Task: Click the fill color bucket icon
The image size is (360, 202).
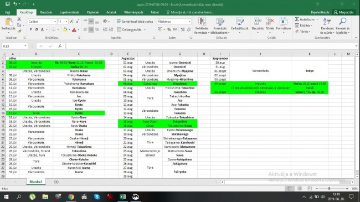Action: tap(65, 29)
